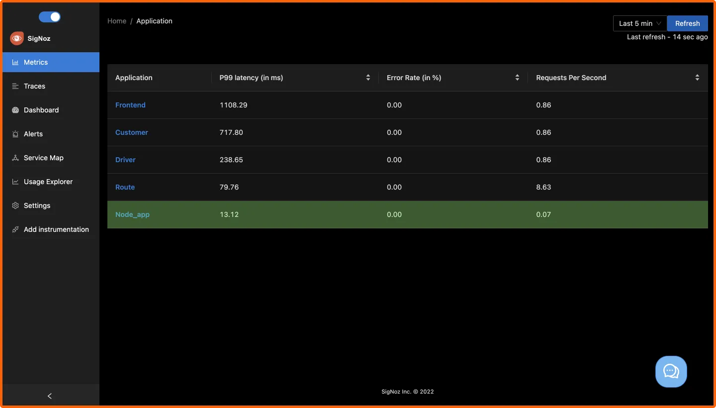
Task: Navigate to Alerts
Action: (51, 134)
